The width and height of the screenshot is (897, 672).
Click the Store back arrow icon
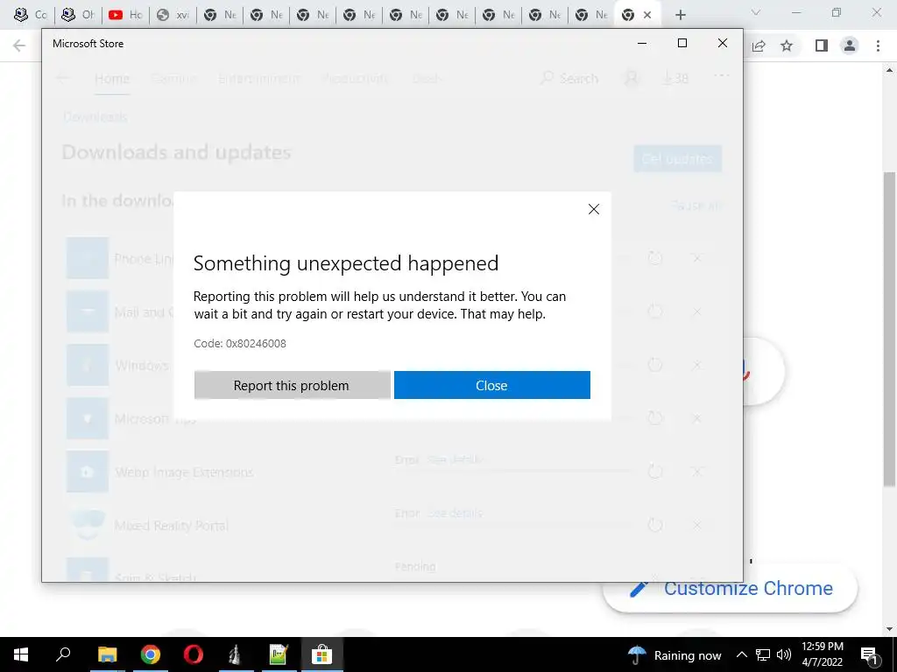pos(63,78)
